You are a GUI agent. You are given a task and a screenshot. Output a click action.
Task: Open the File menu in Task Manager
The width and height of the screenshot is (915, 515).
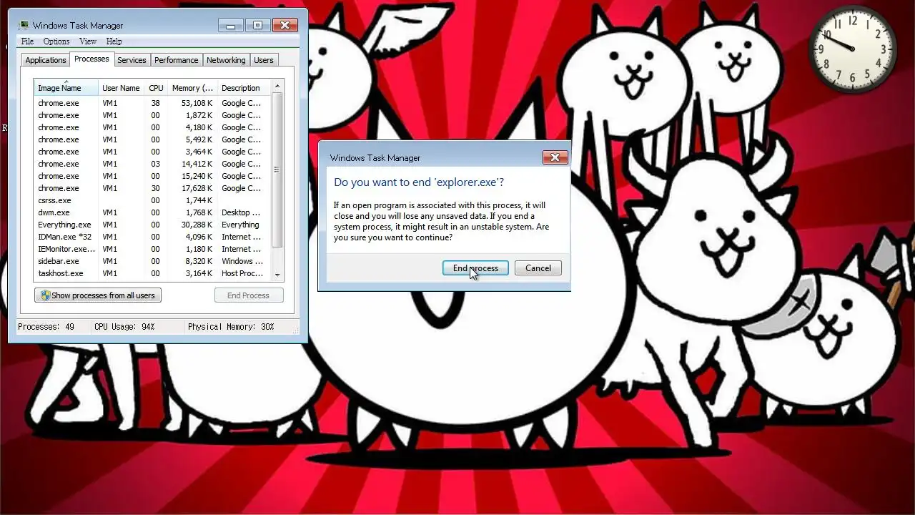(27, 41)
